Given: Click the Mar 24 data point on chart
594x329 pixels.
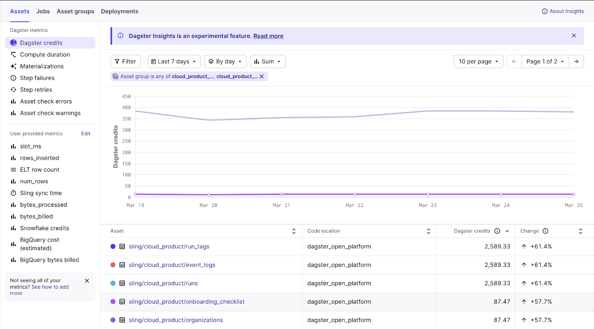Looking at the screenshot, I should click(x=501, y=194).
